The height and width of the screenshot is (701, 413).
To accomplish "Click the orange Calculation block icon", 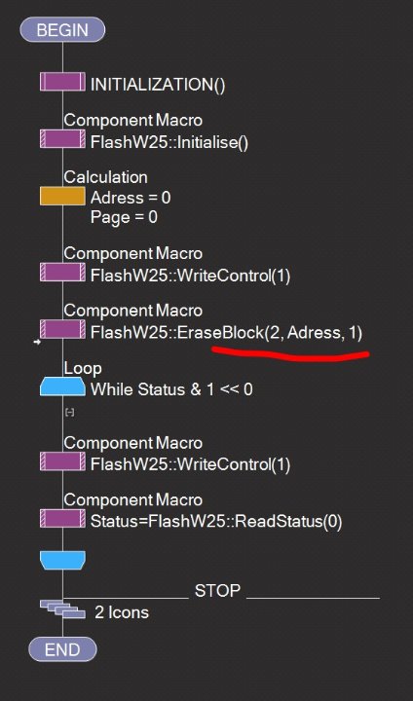I will pos(62,196).
